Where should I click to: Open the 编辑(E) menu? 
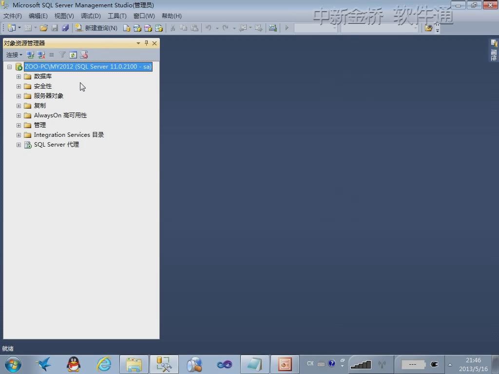tap(38, 16)
